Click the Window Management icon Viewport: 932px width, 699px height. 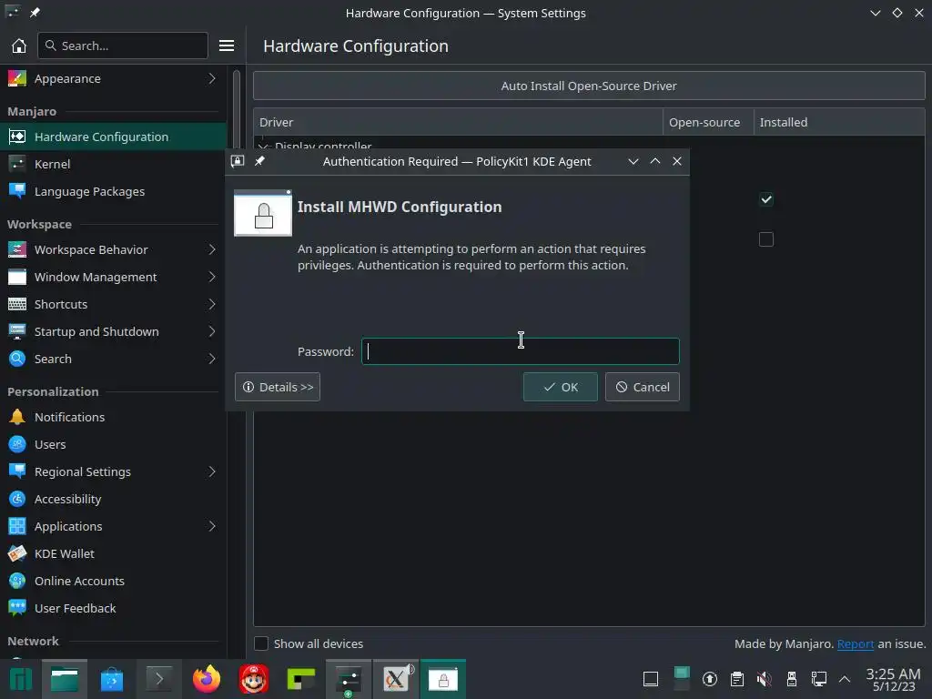17,277
